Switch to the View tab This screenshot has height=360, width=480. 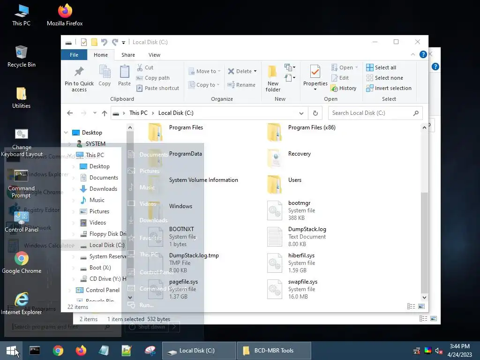[x=154, y=55]
